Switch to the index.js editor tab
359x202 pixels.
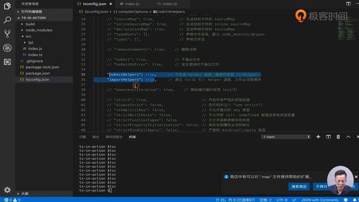(132, 4)
